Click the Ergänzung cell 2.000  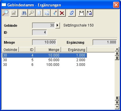(x=81, y=60)
